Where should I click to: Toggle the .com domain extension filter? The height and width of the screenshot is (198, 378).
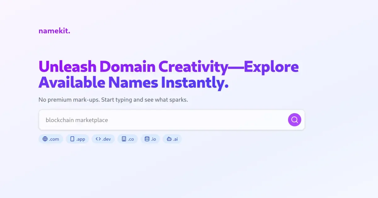click(51, 139)
